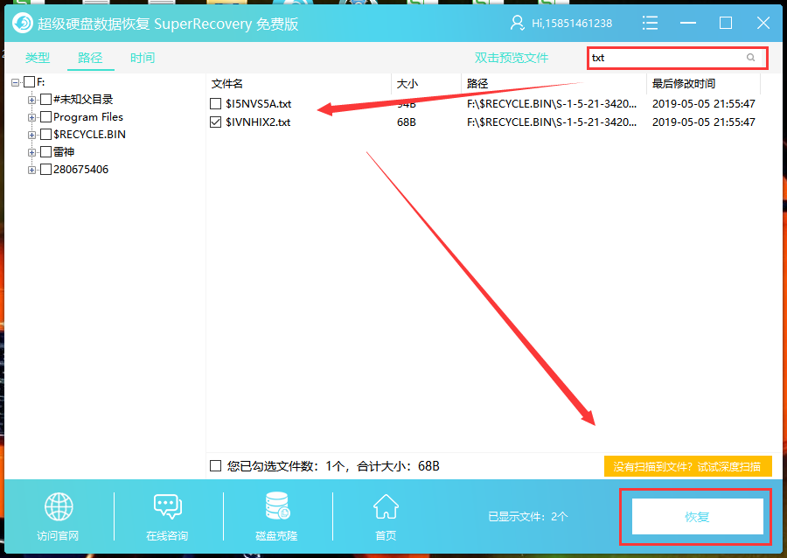
Task: Open the hamburger menu icon in title bar
Action: click(x=650, y=23)
